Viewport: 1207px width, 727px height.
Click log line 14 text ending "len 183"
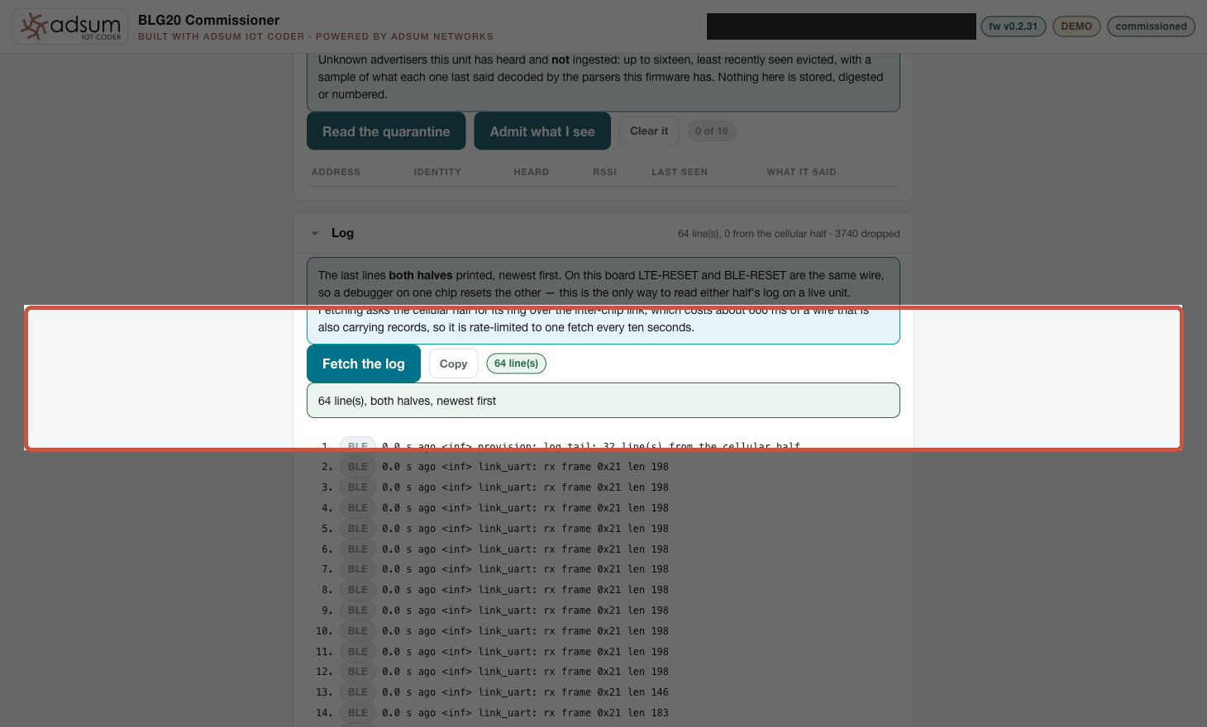pos(525,713)
